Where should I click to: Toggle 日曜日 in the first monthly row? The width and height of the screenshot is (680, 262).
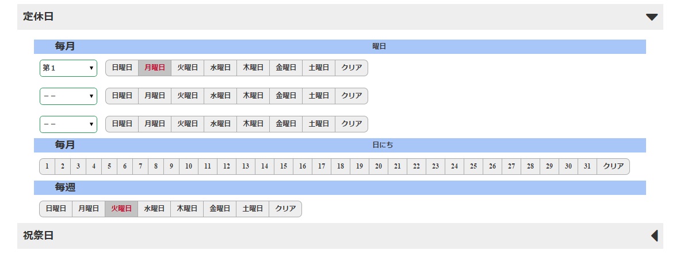pyautogui.click(x=122, y=68)
